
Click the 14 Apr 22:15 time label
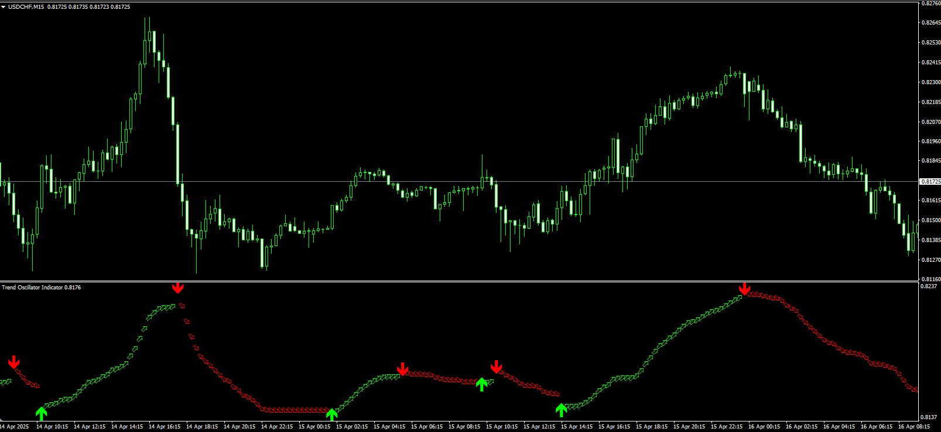(x=277, y=427)
